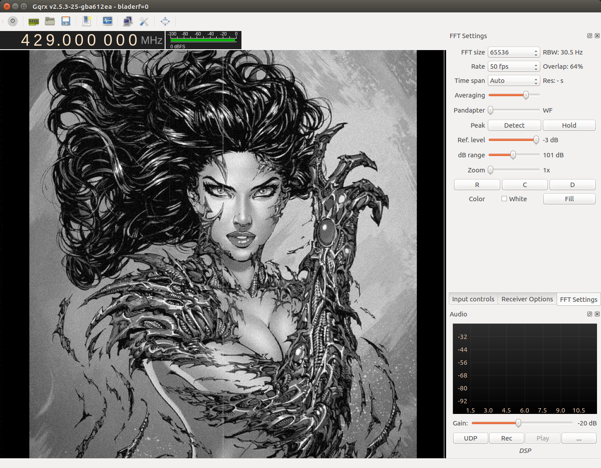601x468 pixels.
Task: Undock the Audio panel
Action: coord(589,314)
